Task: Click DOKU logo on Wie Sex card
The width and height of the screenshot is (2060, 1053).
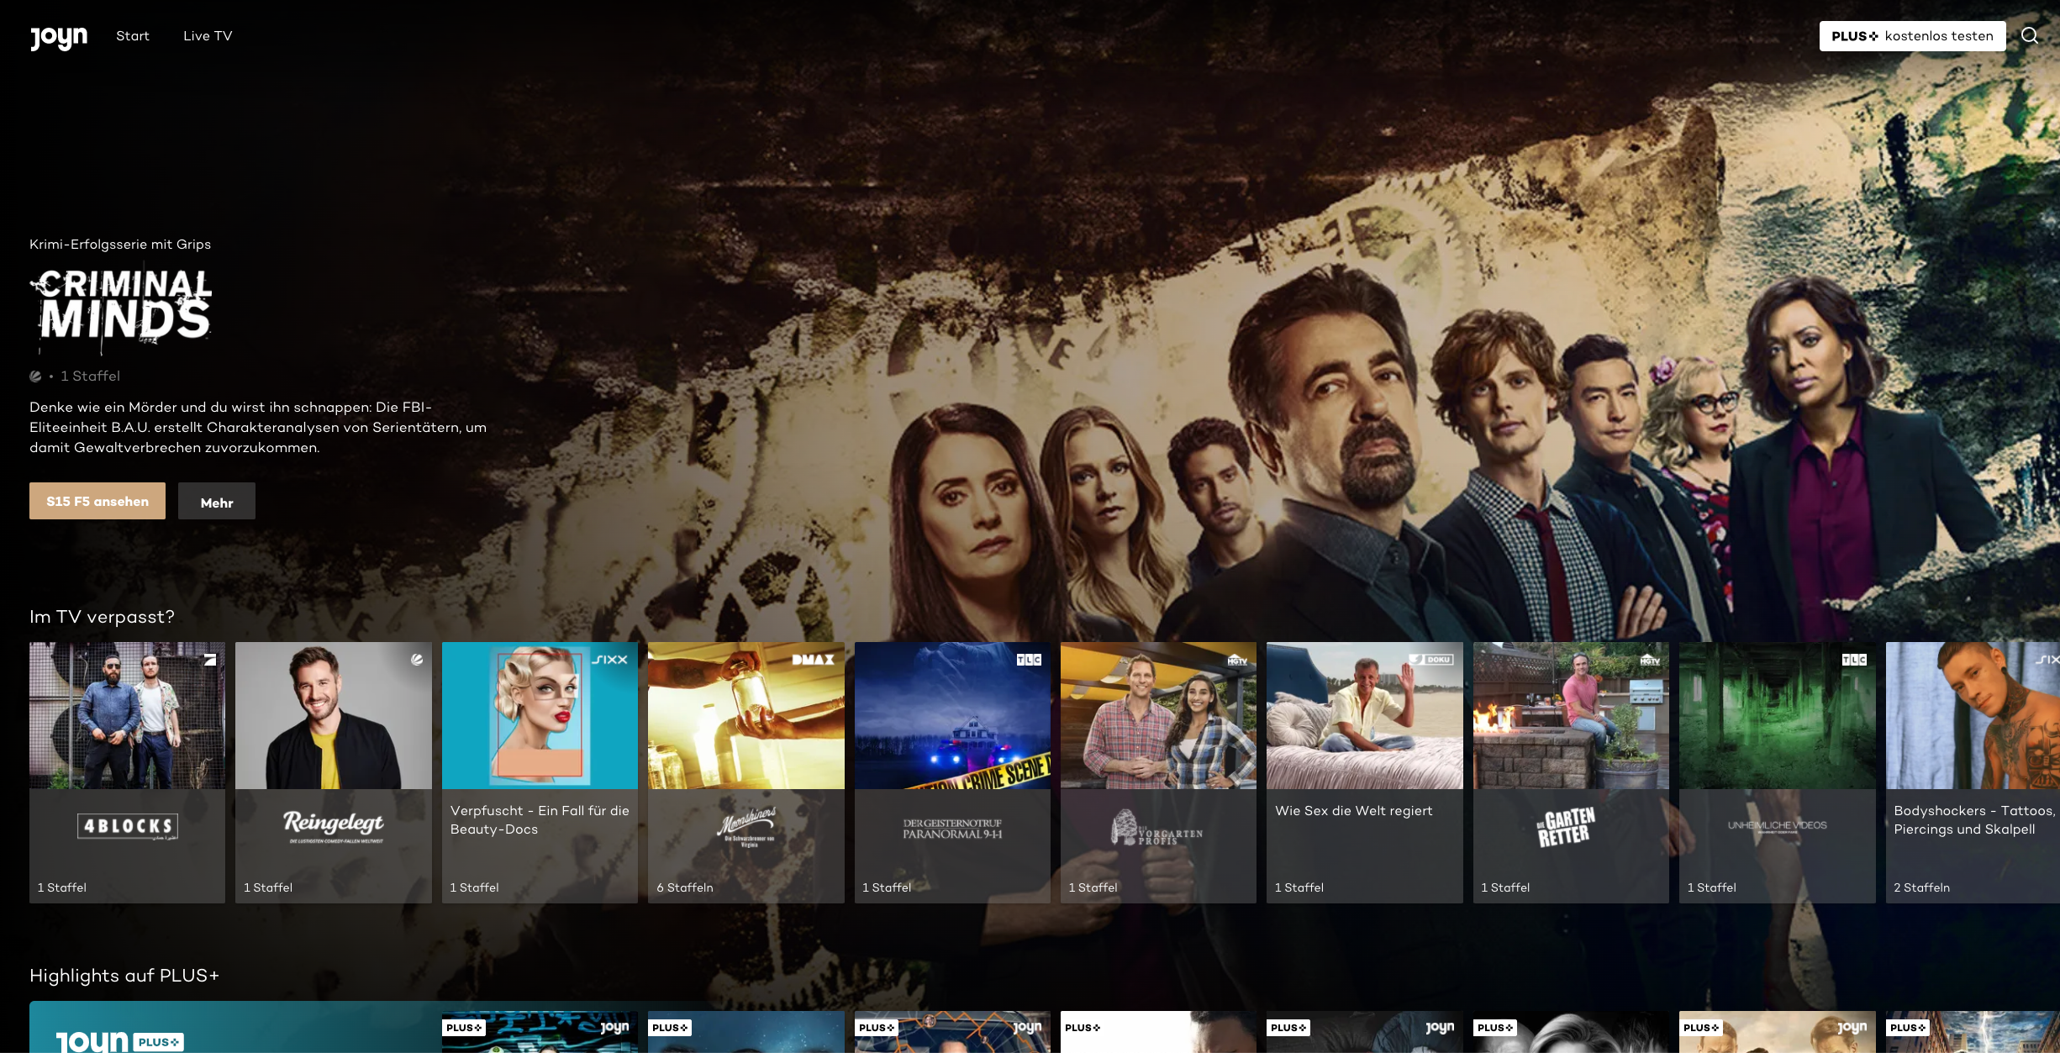Action: pyautogui.click(x=1431, y=660)
